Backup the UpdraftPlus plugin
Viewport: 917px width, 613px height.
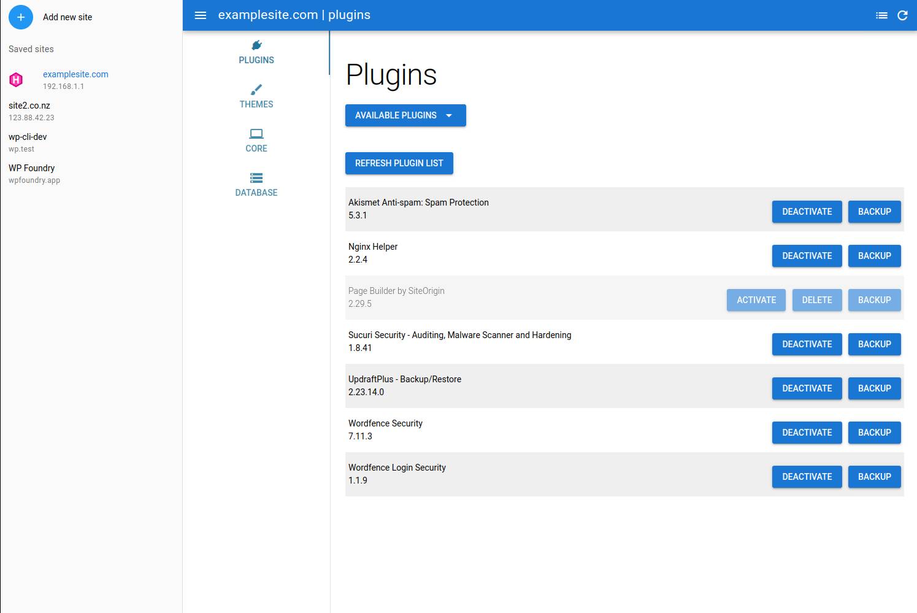tap(874, 388)
